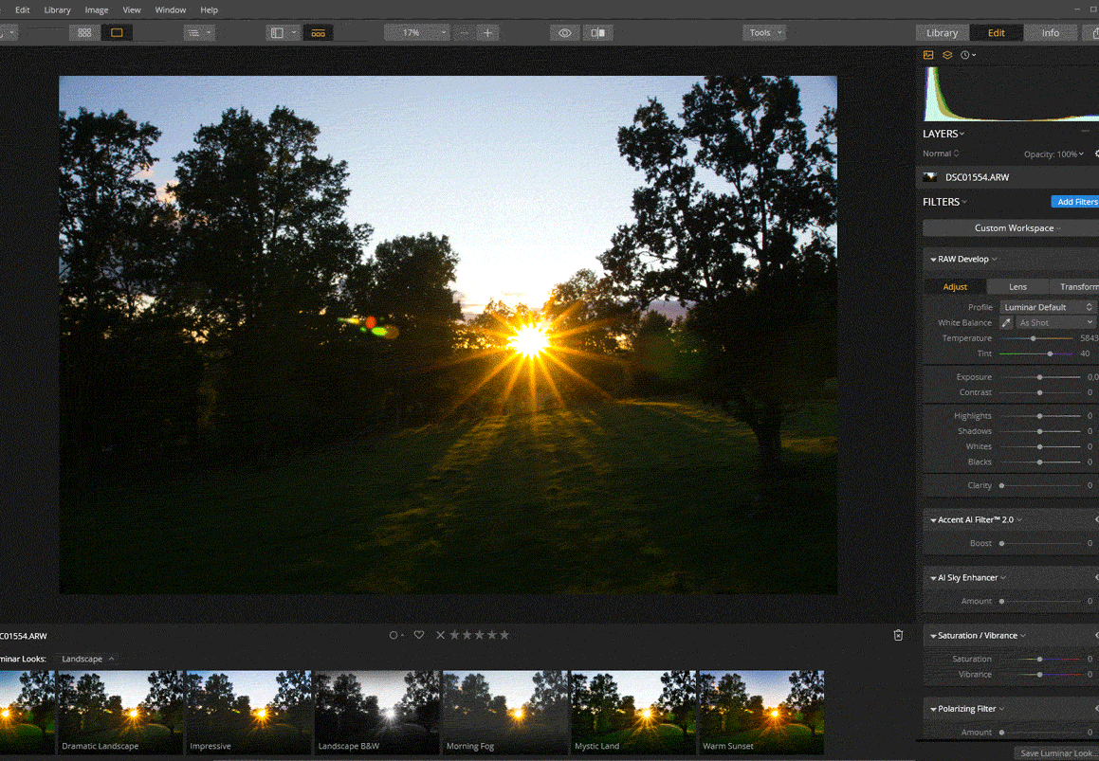Image resolution: width=1099 pixels, height=761 pixels.
Task: Toggle the eye quick preview
Action: click(x=565, y=32)
